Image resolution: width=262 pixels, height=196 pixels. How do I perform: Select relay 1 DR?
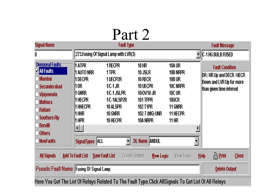(79, 86)
